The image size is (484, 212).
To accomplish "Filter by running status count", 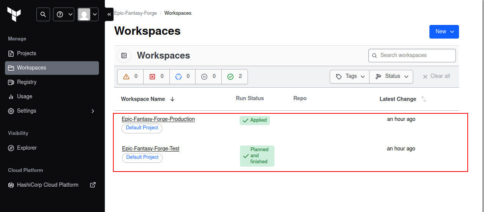I will [183, 76].
